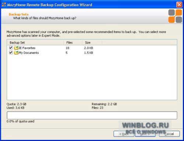Click the Files: 23 label
Screen dimensions: 184x141
pyautogui.click(x=98, y=108)
